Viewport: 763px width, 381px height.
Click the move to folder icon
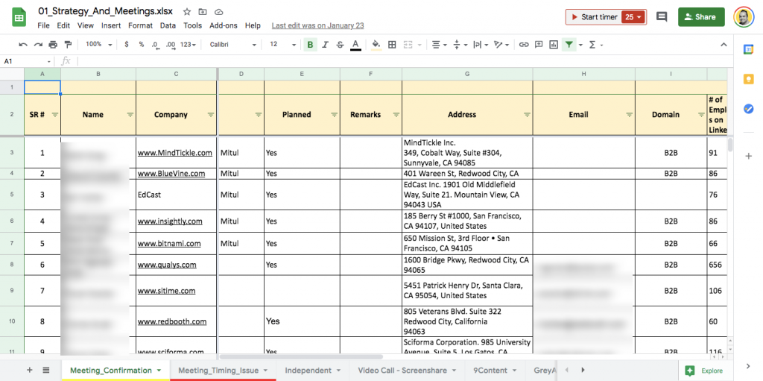[x=203, y=12]
